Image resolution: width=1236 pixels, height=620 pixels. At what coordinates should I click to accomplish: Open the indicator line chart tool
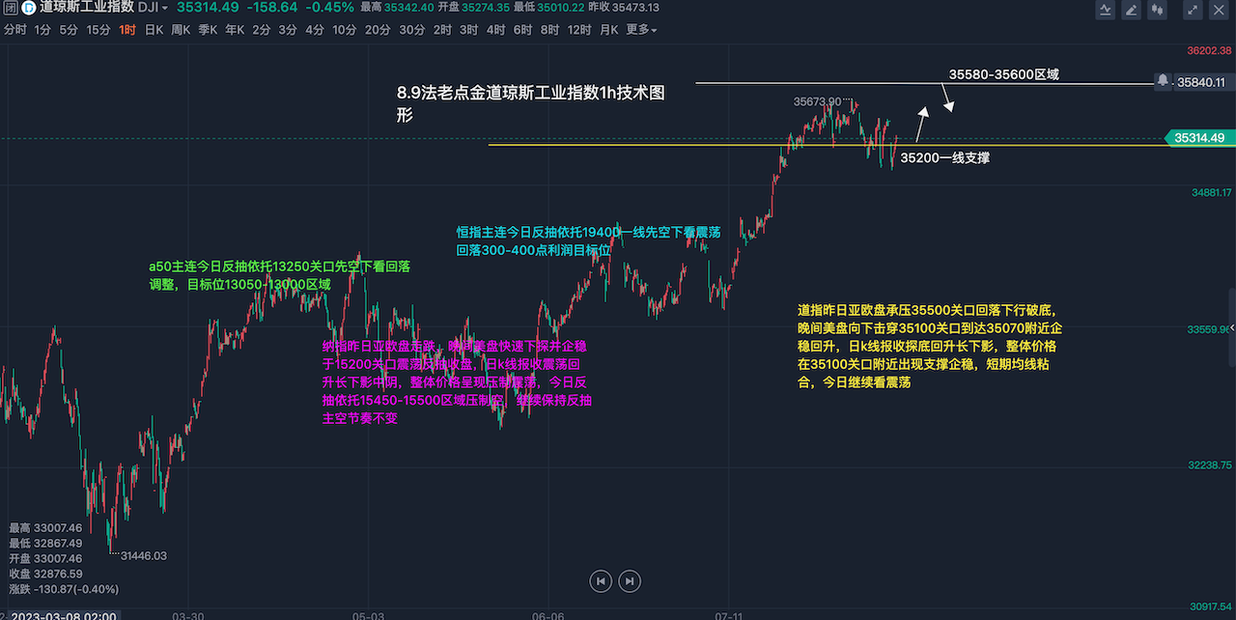(1107, 10)
